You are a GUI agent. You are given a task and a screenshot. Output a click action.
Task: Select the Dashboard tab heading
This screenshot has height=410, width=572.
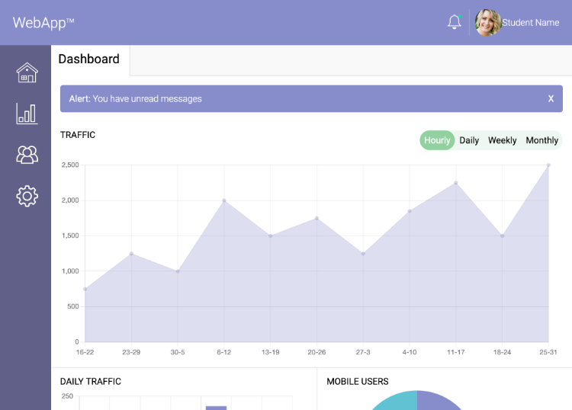click(89, 59)
